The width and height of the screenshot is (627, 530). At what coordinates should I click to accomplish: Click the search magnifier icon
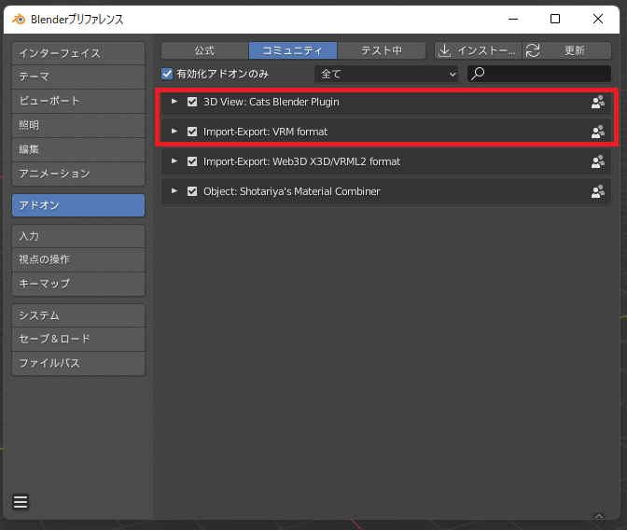478,74
